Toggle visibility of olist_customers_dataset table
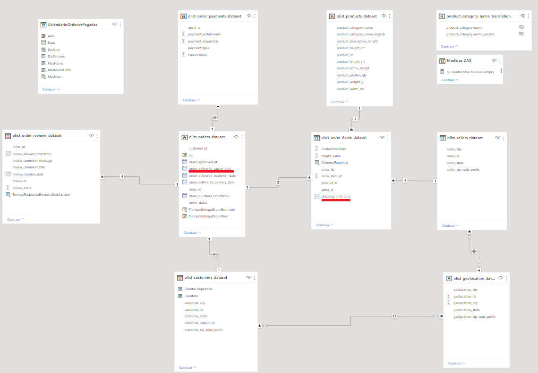 [248, 277]
